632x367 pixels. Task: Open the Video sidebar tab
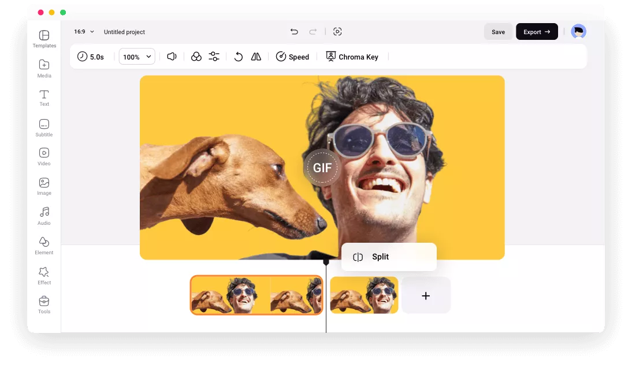click(44, 157)
